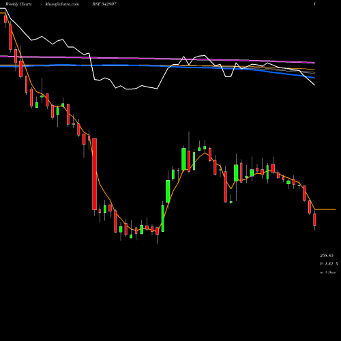Click the 'V: 1.82 X' volume text

[329, 264]
